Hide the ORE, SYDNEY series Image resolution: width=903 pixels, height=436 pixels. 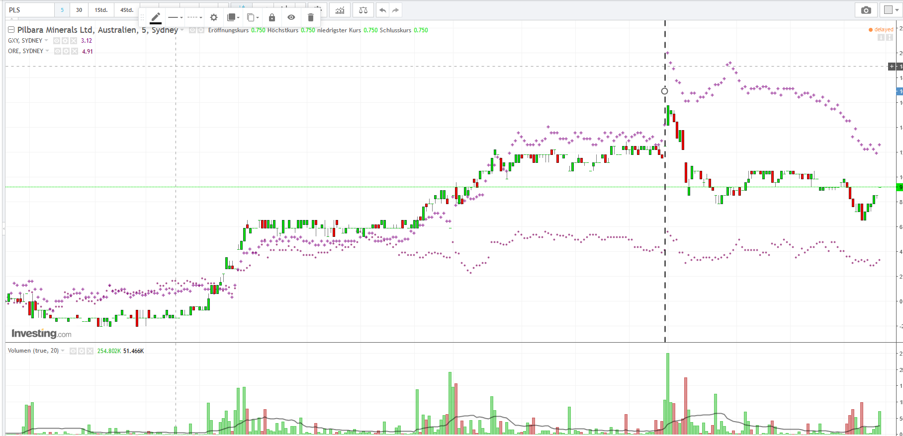(x=57, y=51)
